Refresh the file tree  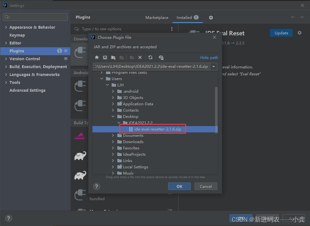(150, 57)
